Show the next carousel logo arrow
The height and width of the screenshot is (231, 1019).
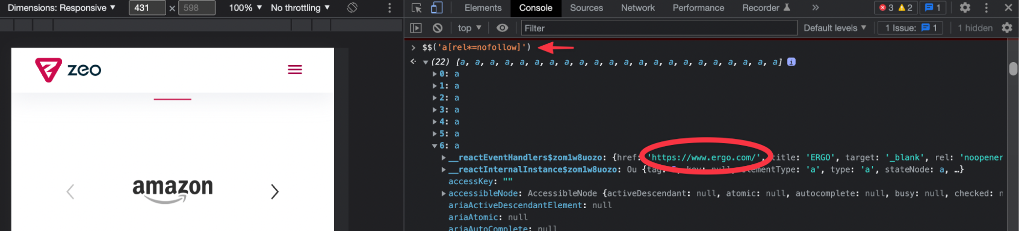coord(275,191)
